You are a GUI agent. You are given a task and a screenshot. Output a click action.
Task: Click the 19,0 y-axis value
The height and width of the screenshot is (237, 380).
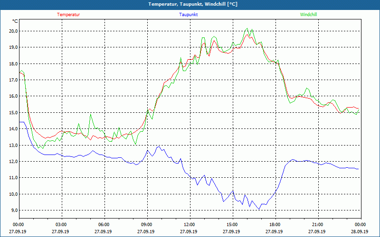tap(14, 47)
